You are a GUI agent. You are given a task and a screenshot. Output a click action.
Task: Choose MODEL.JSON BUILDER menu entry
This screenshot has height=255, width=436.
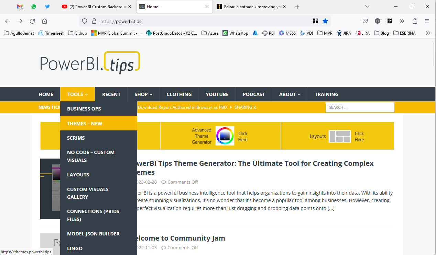93,234
